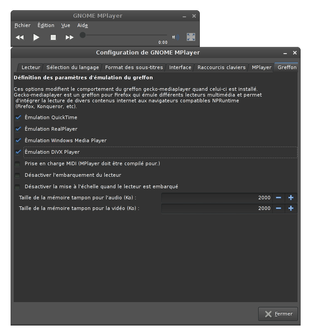Toggle the Émulation DiVX Player checkbox
This screenshot has width=313, height=330.
coord(18,152)
